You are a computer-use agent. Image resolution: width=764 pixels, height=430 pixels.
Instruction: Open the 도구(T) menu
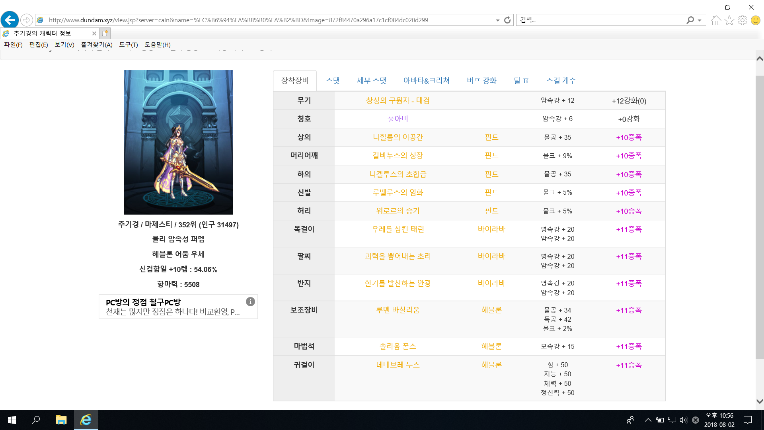[129, 45]
